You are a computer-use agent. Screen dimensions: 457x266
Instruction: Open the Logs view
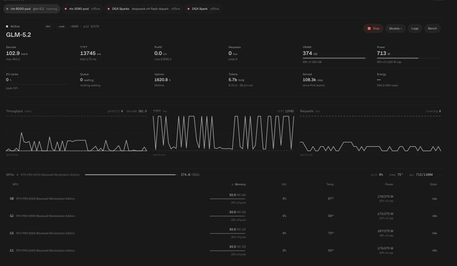tap(415, 28)
